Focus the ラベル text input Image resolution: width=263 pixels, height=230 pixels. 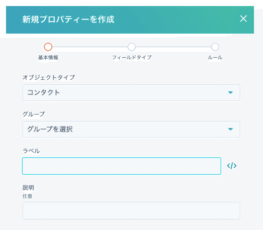[x=122, y=166]
